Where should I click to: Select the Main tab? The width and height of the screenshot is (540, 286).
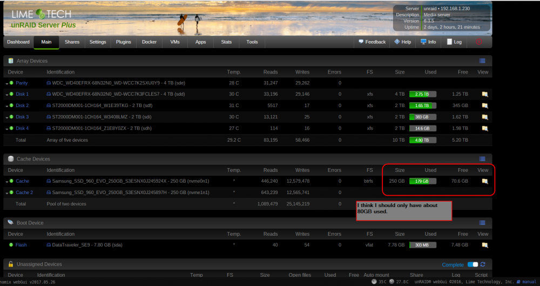click(x=46, y=42)
